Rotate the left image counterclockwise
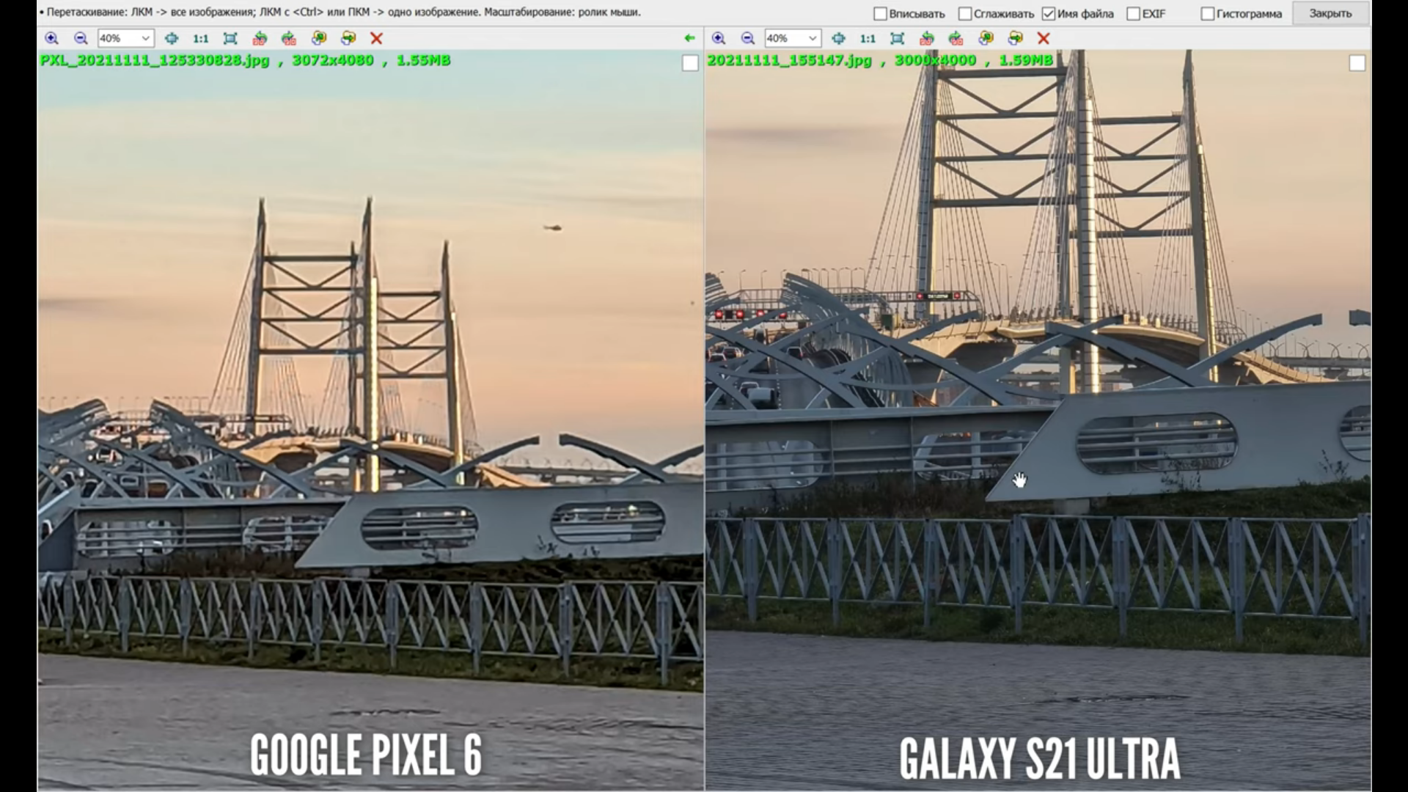Viewport: 1408px width, 792px height. click(x=260, y=38)
